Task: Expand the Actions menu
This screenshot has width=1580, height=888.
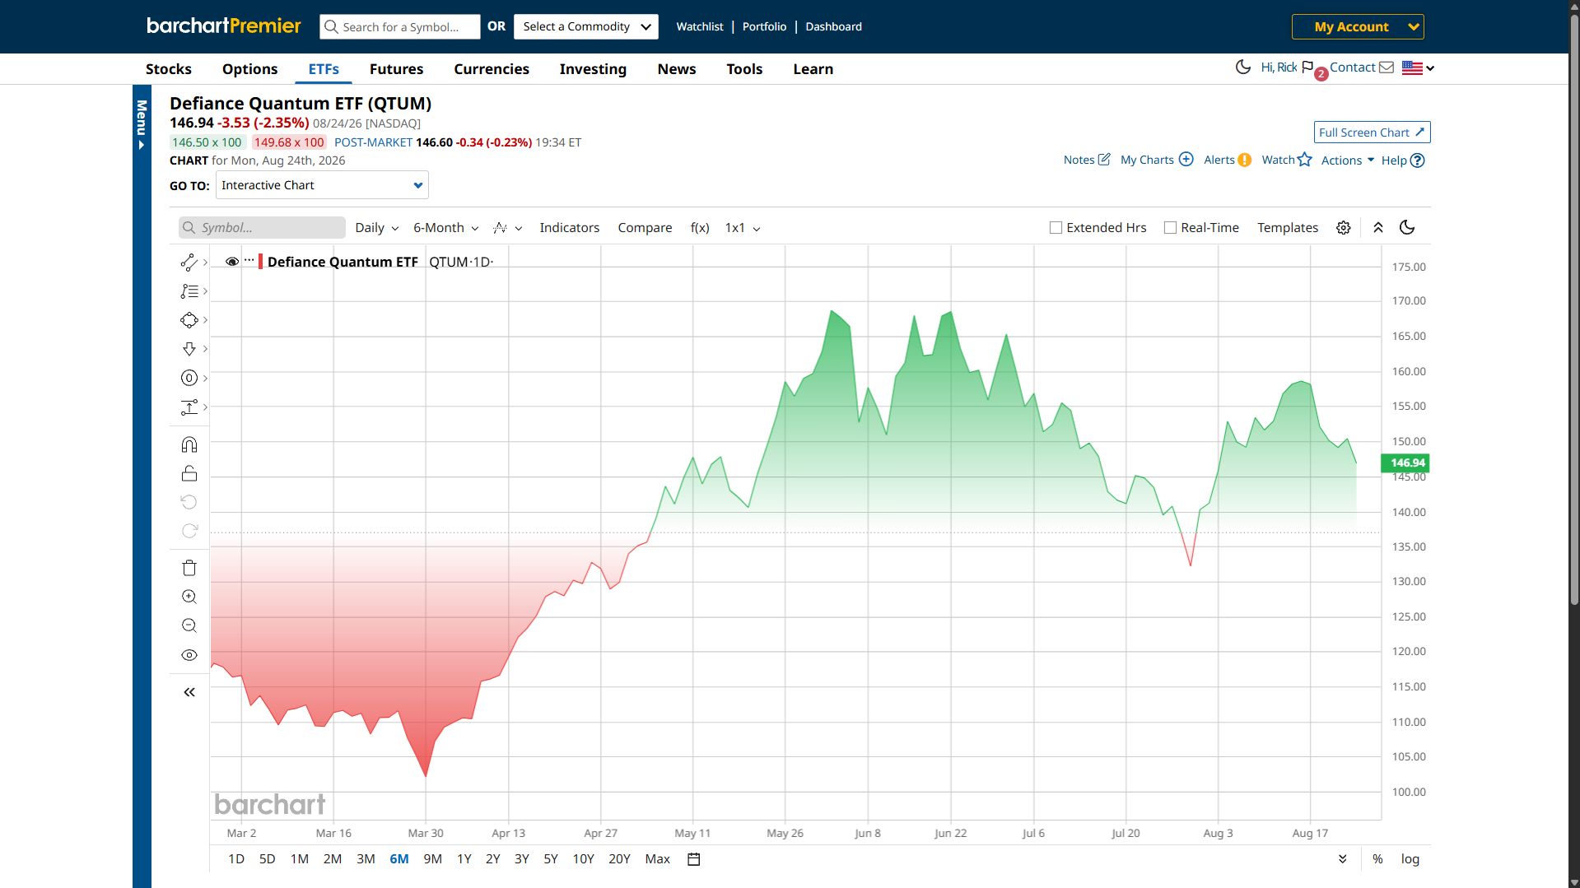Action: (x=1348, y=160)
